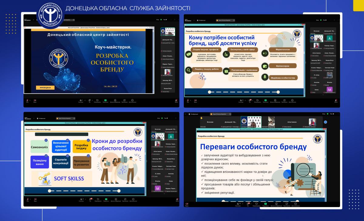Select the Екран screen-share tab above Кроки slide
The width and height of the screenshot is (364, 221).
pos(66,118)
